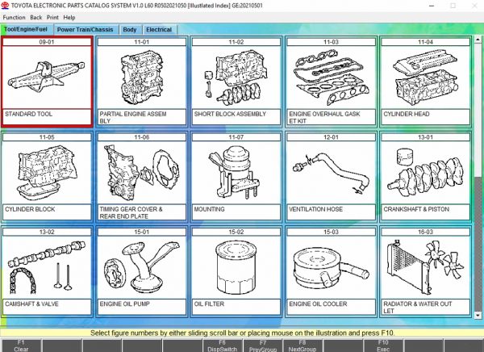Viewport: 484px width, 352px height.
Task: Click the Toyota logo icon in title bar
Action: [x=5, y=6]
